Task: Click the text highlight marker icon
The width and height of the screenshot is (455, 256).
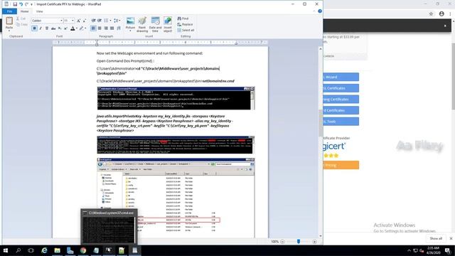Action: [82, 28]
